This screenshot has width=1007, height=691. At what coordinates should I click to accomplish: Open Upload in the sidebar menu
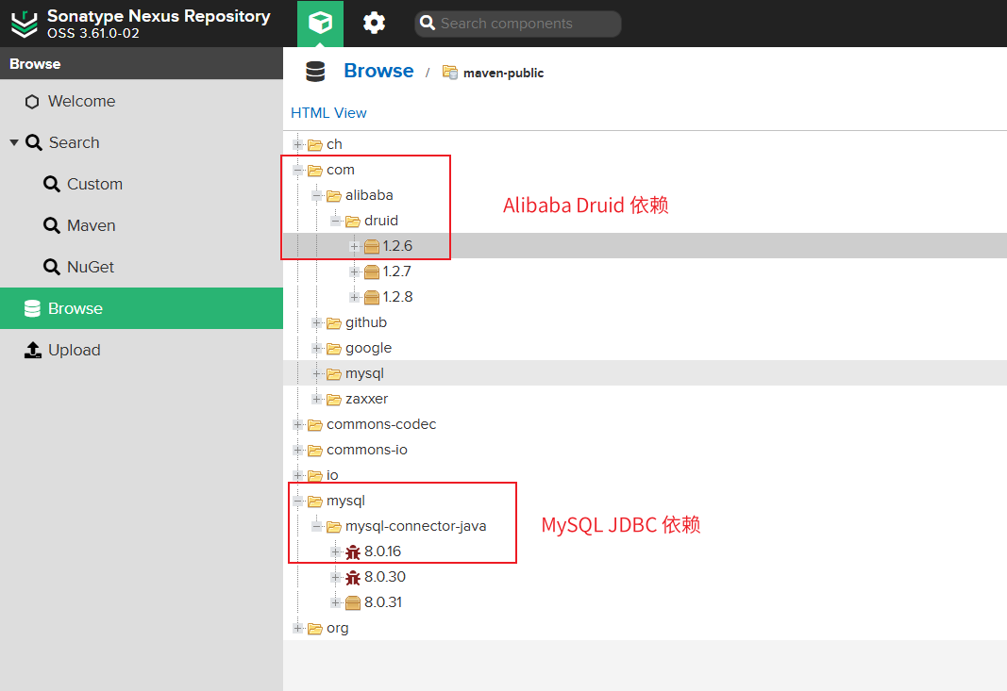[74, 350]
